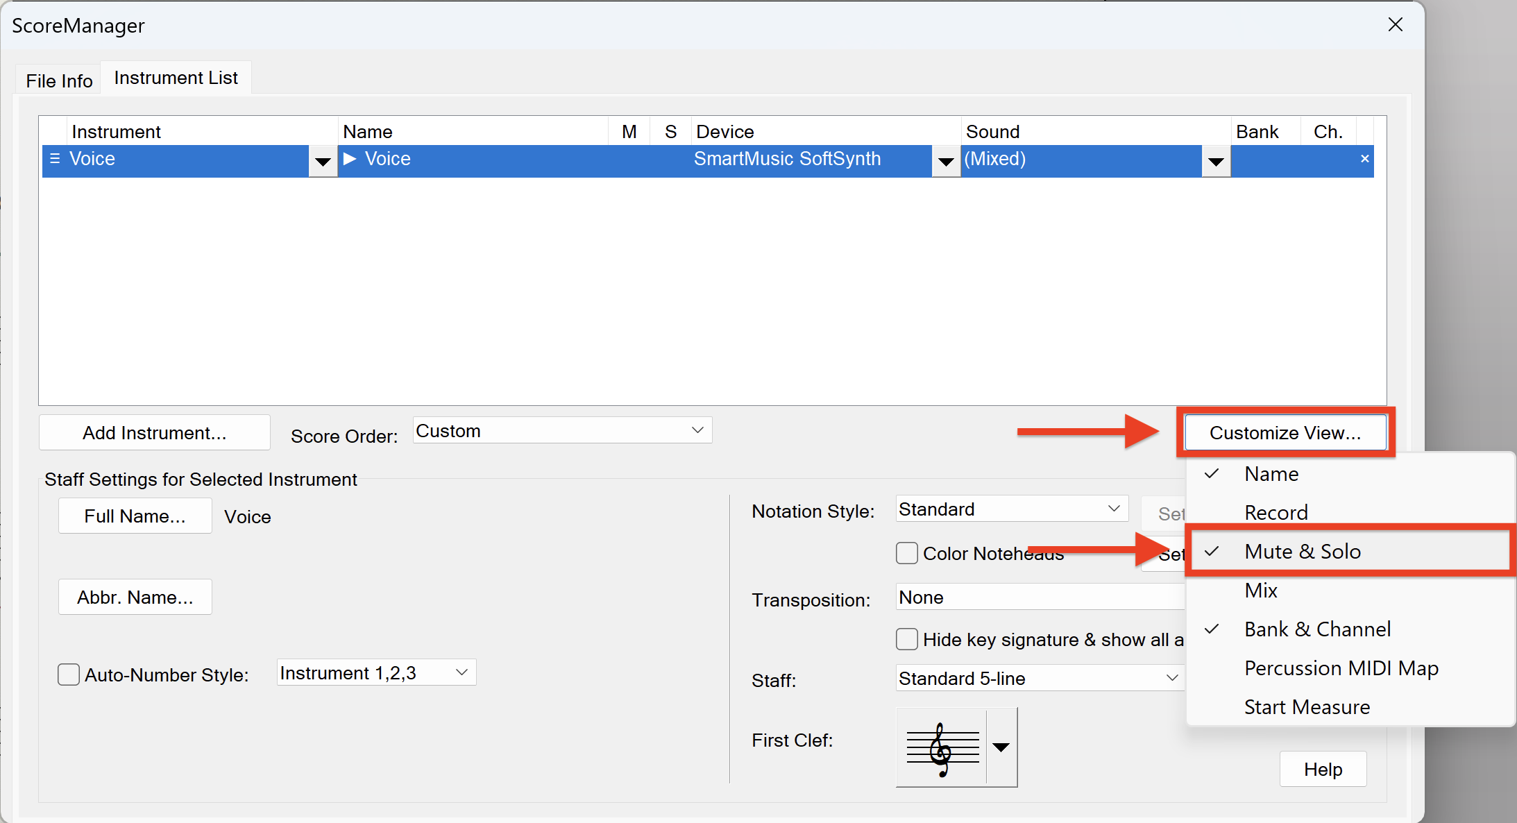Open the Instrument dropdown for Voice
This screenshot has height=823, width=1517.
(x=323, y=162)
